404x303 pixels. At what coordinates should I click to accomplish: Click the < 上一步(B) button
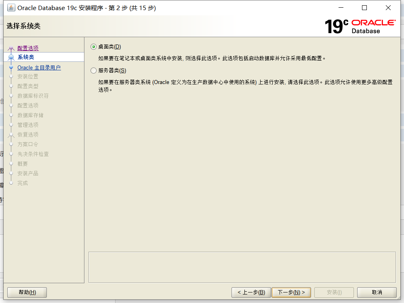[251, 292]
